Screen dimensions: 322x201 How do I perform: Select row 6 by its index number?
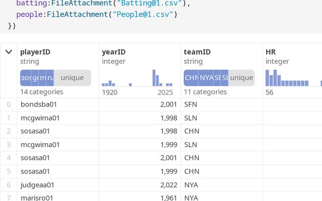click(x=8, y=185)
